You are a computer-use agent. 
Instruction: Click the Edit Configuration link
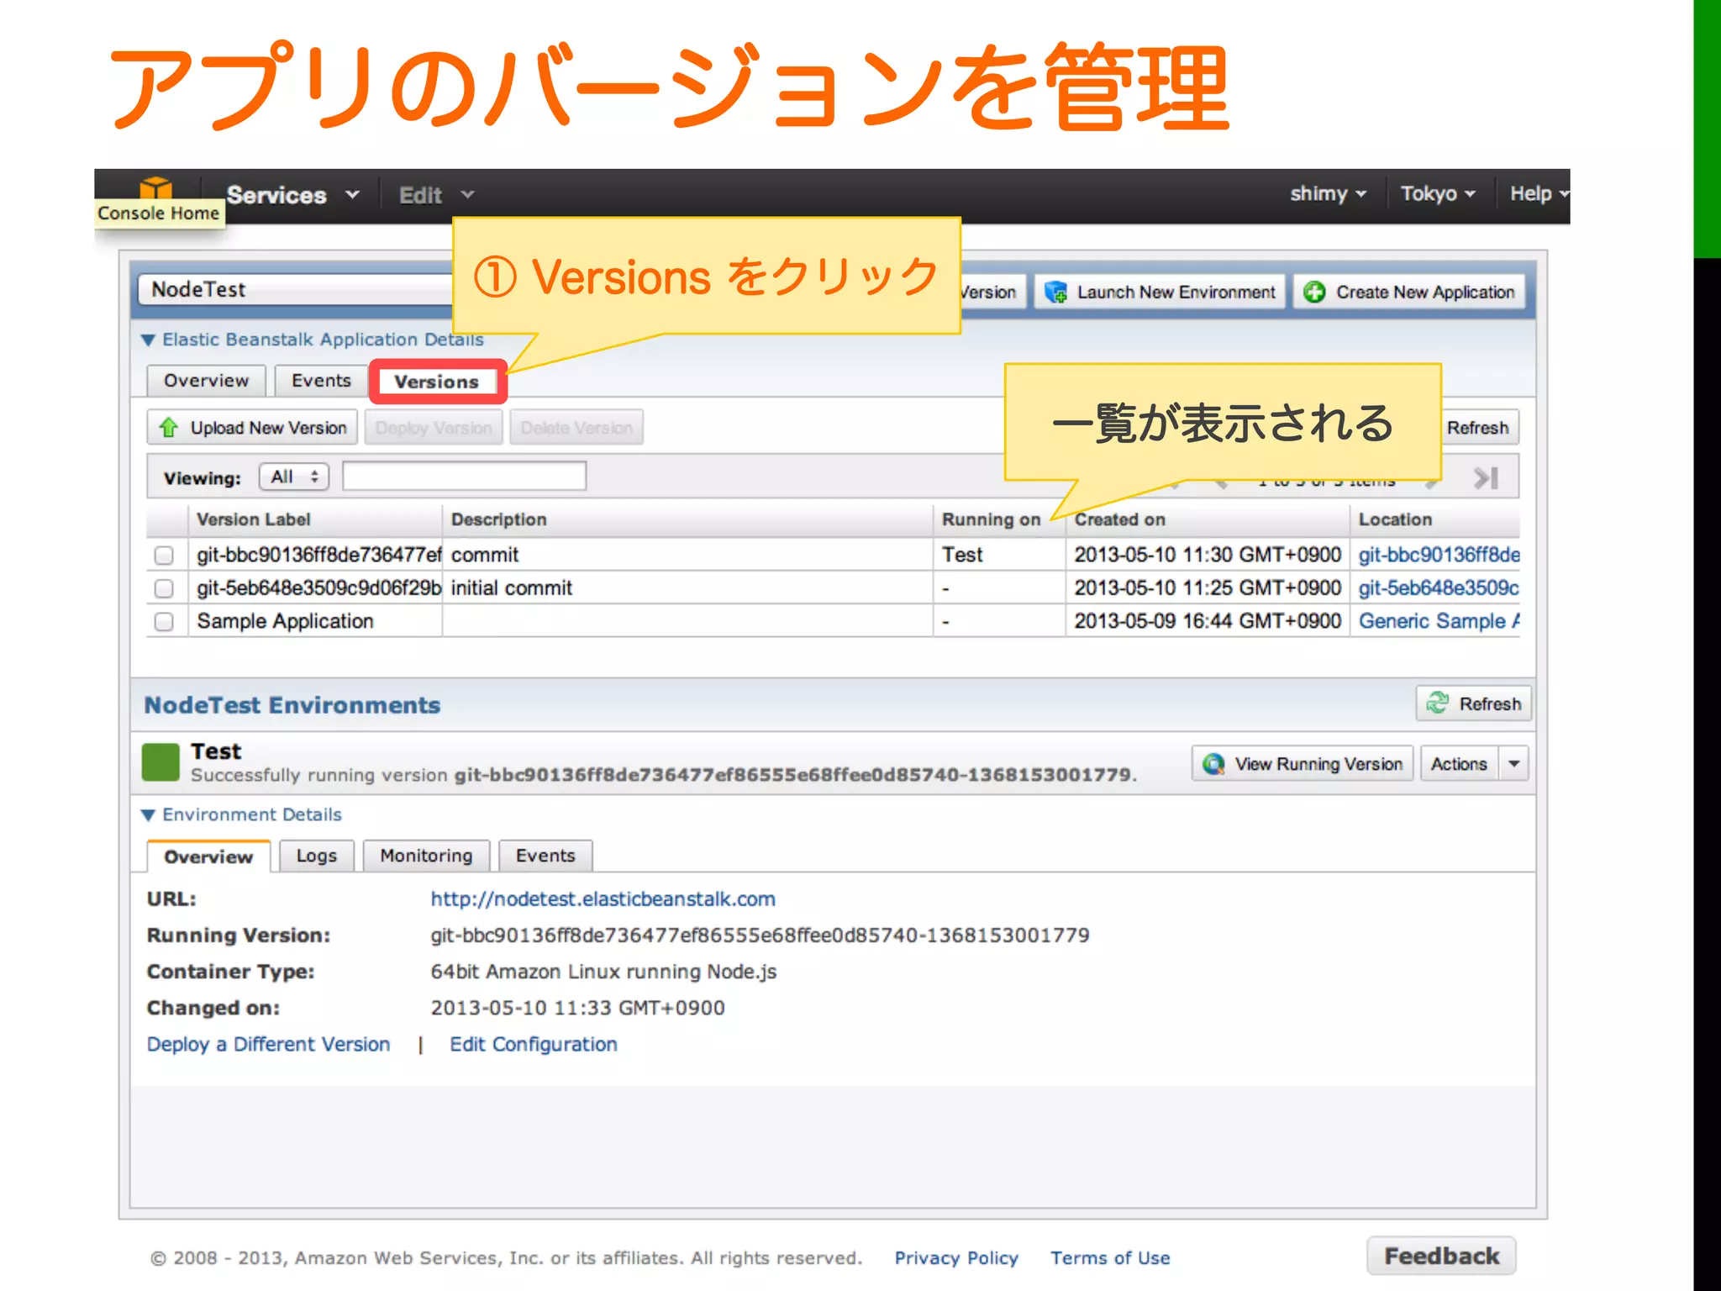point(534,1044)
